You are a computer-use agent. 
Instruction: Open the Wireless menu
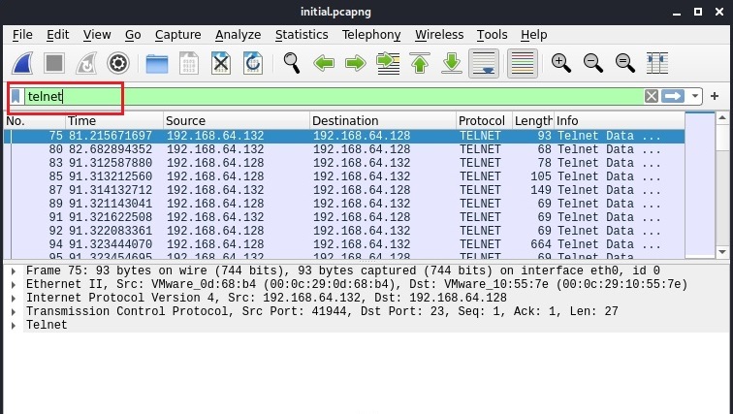coord(439,35)
